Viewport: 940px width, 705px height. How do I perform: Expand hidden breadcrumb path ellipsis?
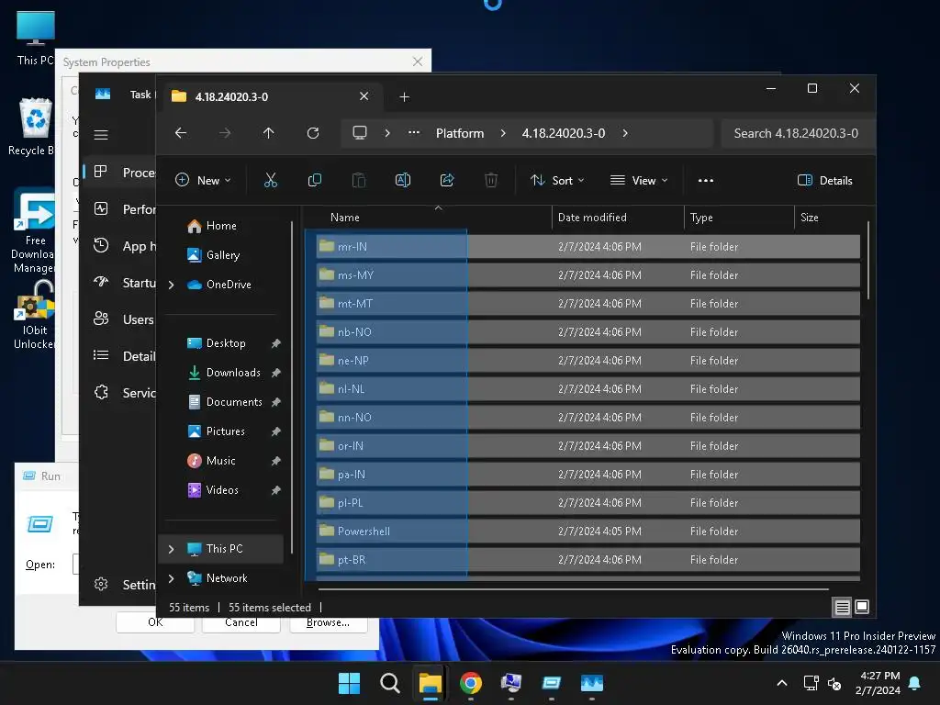[x=414, y=133]
